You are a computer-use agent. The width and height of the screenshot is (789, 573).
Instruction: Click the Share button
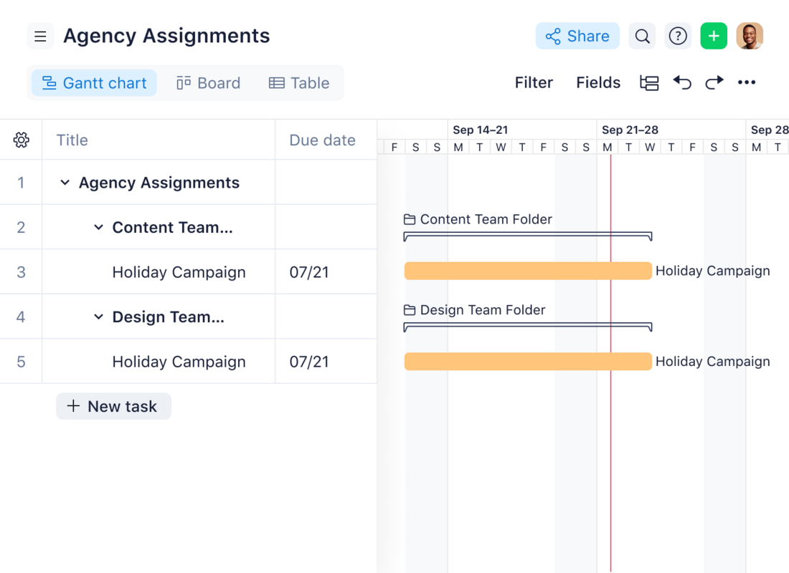pyautogui.click(x=577, y=35)
